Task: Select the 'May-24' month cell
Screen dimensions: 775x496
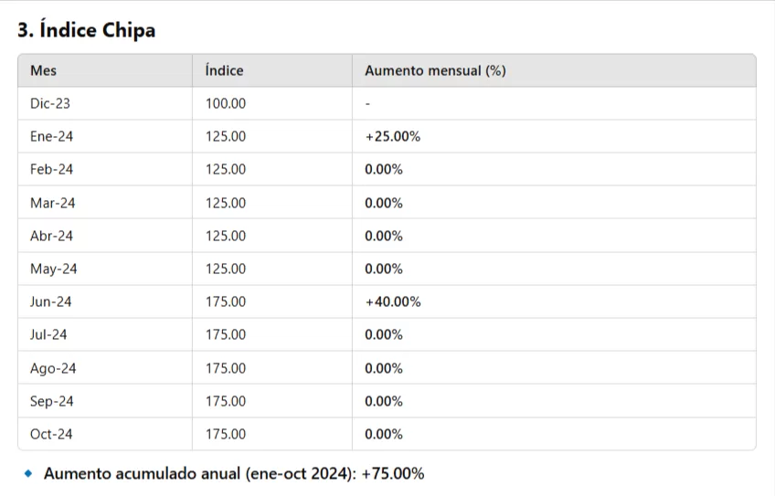Action: (x=54, y=269)
